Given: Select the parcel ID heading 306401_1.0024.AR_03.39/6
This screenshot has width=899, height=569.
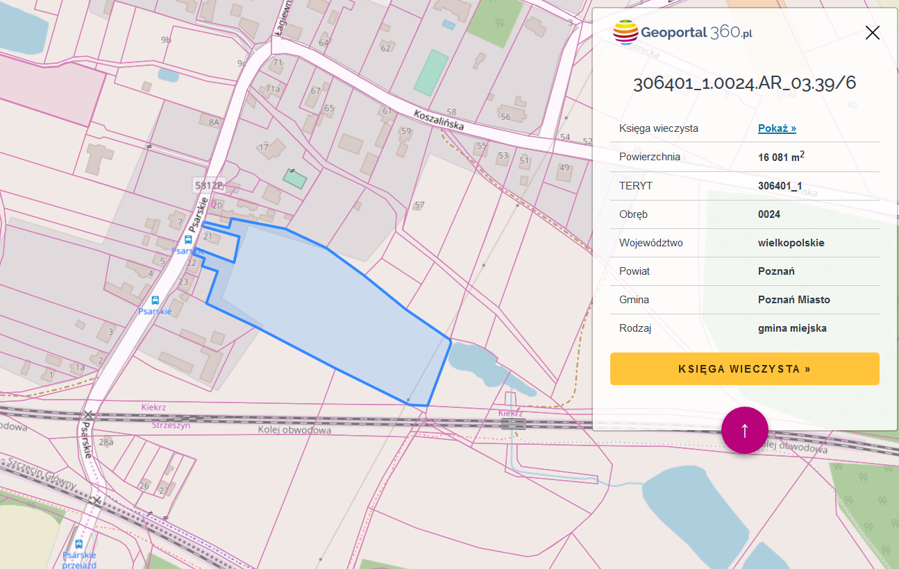Looking at the screenshot, I should 744,83.
